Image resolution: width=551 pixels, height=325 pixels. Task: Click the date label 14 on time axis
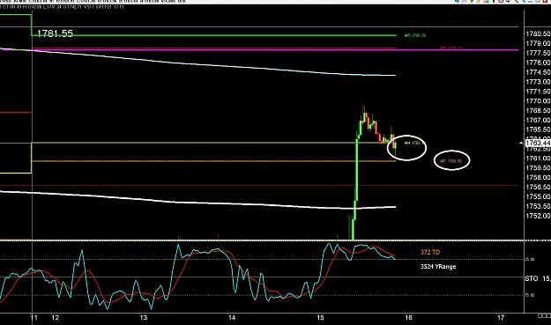[232, 318]
